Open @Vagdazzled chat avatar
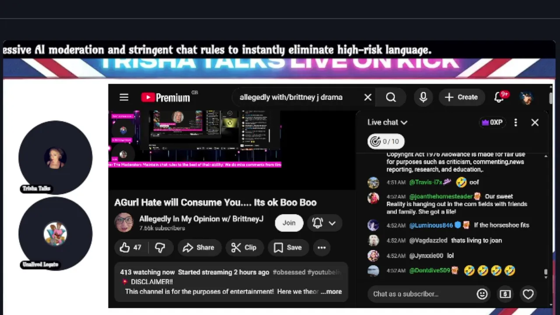Image resolution: width=560 pixels, height=315 pixels. [x=373, y=241]
